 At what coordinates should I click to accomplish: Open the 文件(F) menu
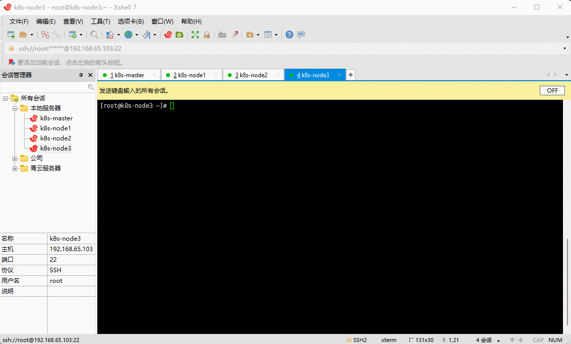(x=19, y=22)
